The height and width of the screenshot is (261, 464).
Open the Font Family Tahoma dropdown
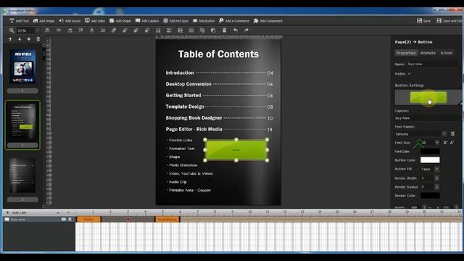point(444,134)
